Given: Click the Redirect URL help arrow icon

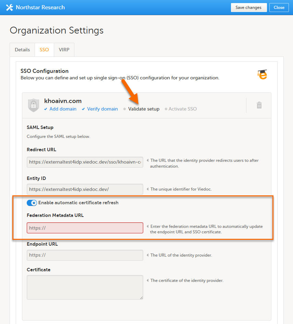Looking at the screenshot, I should click(x=148, y=160).
